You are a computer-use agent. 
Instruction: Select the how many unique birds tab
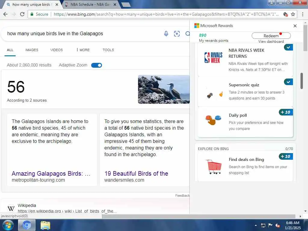tap(31, 5)
